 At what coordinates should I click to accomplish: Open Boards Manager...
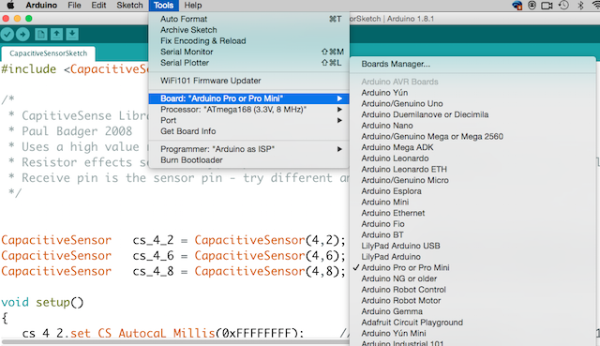click(472, 64)
